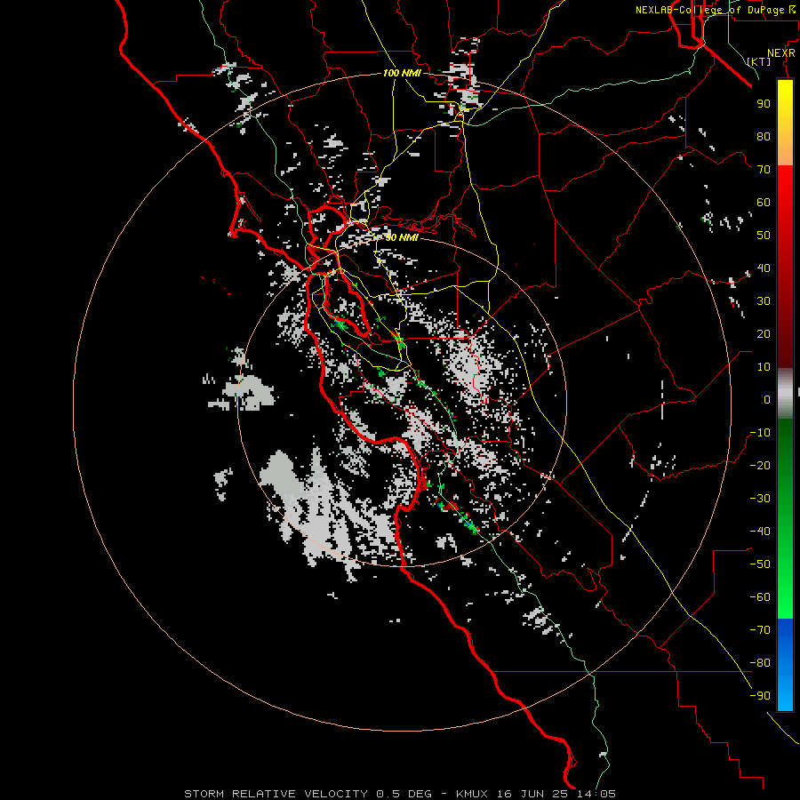Image resolution: width=800 pixels, height=800 pixels.
Task: Select the gray zero-velocity band on color bar
Action: pos(785,394)
